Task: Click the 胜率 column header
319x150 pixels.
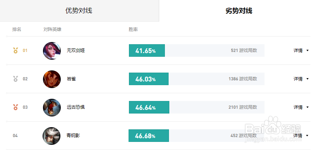Action: [x=133, y=29]
